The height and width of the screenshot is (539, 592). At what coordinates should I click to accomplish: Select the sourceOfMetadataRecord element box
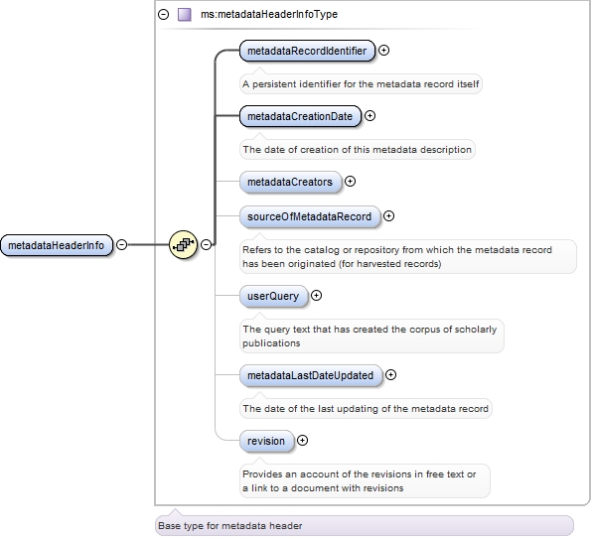click(x=310, y=216)
